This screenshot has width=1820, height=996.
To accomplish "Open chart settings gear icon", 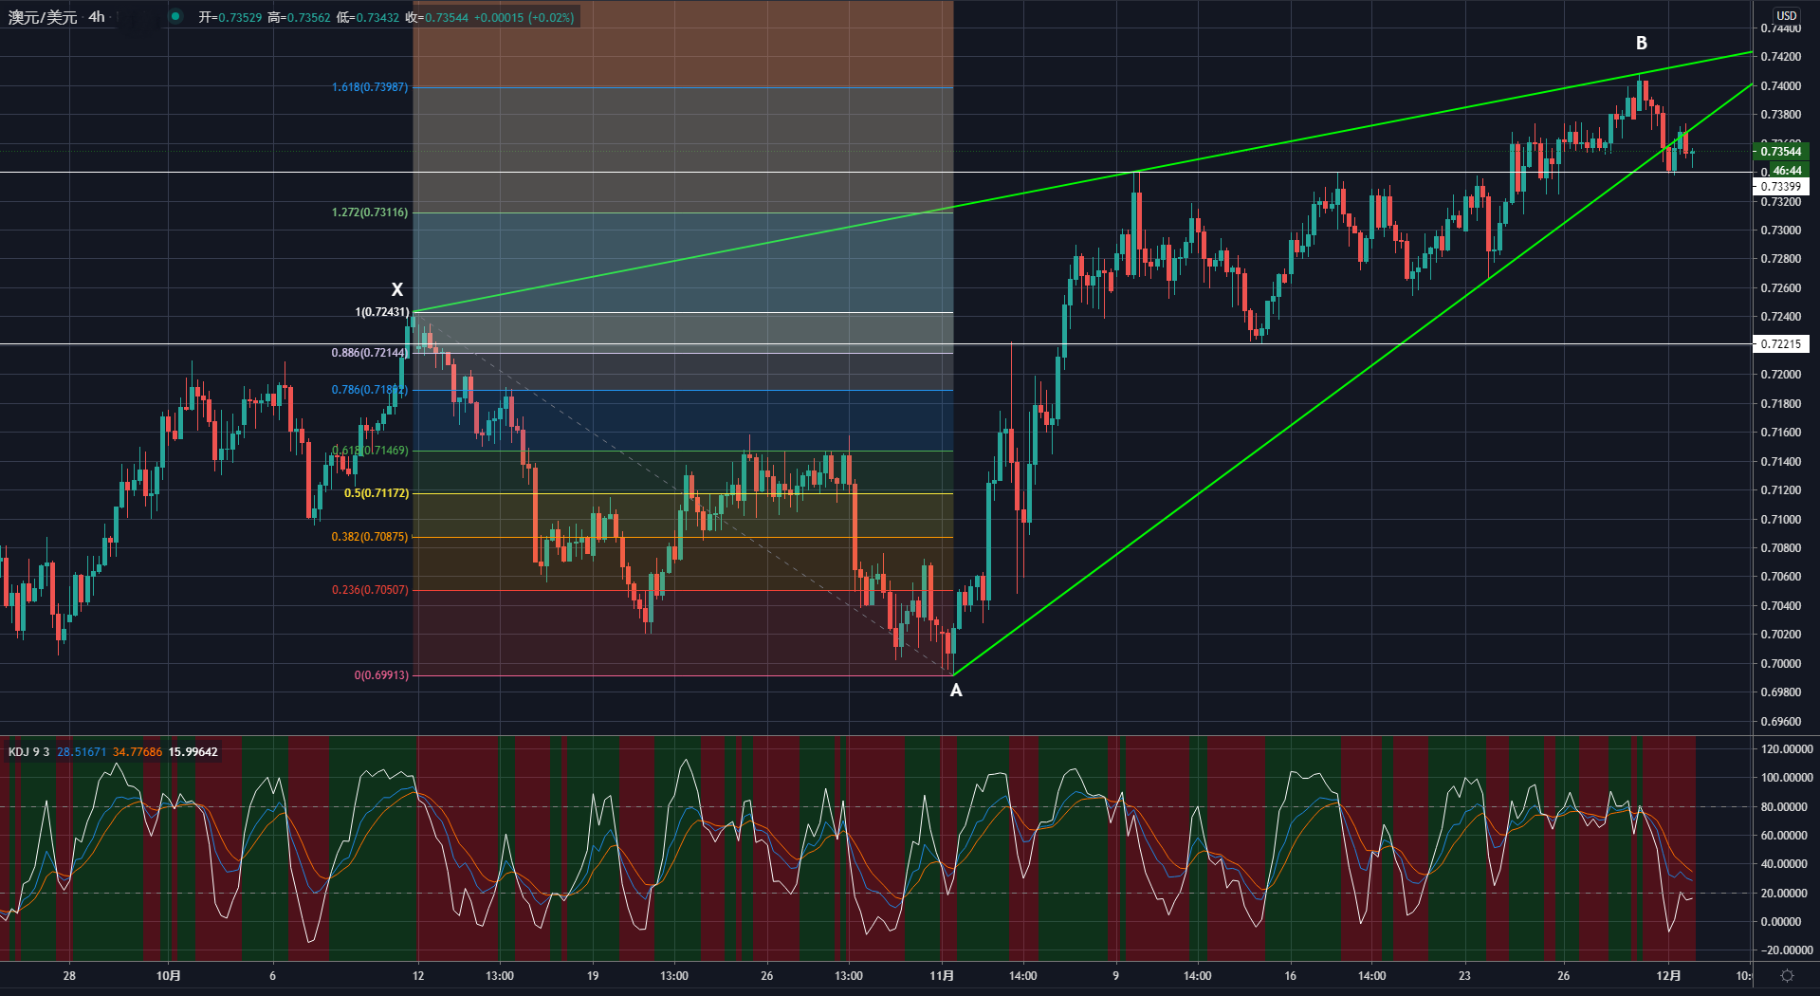I will (x=1787, y=975).
